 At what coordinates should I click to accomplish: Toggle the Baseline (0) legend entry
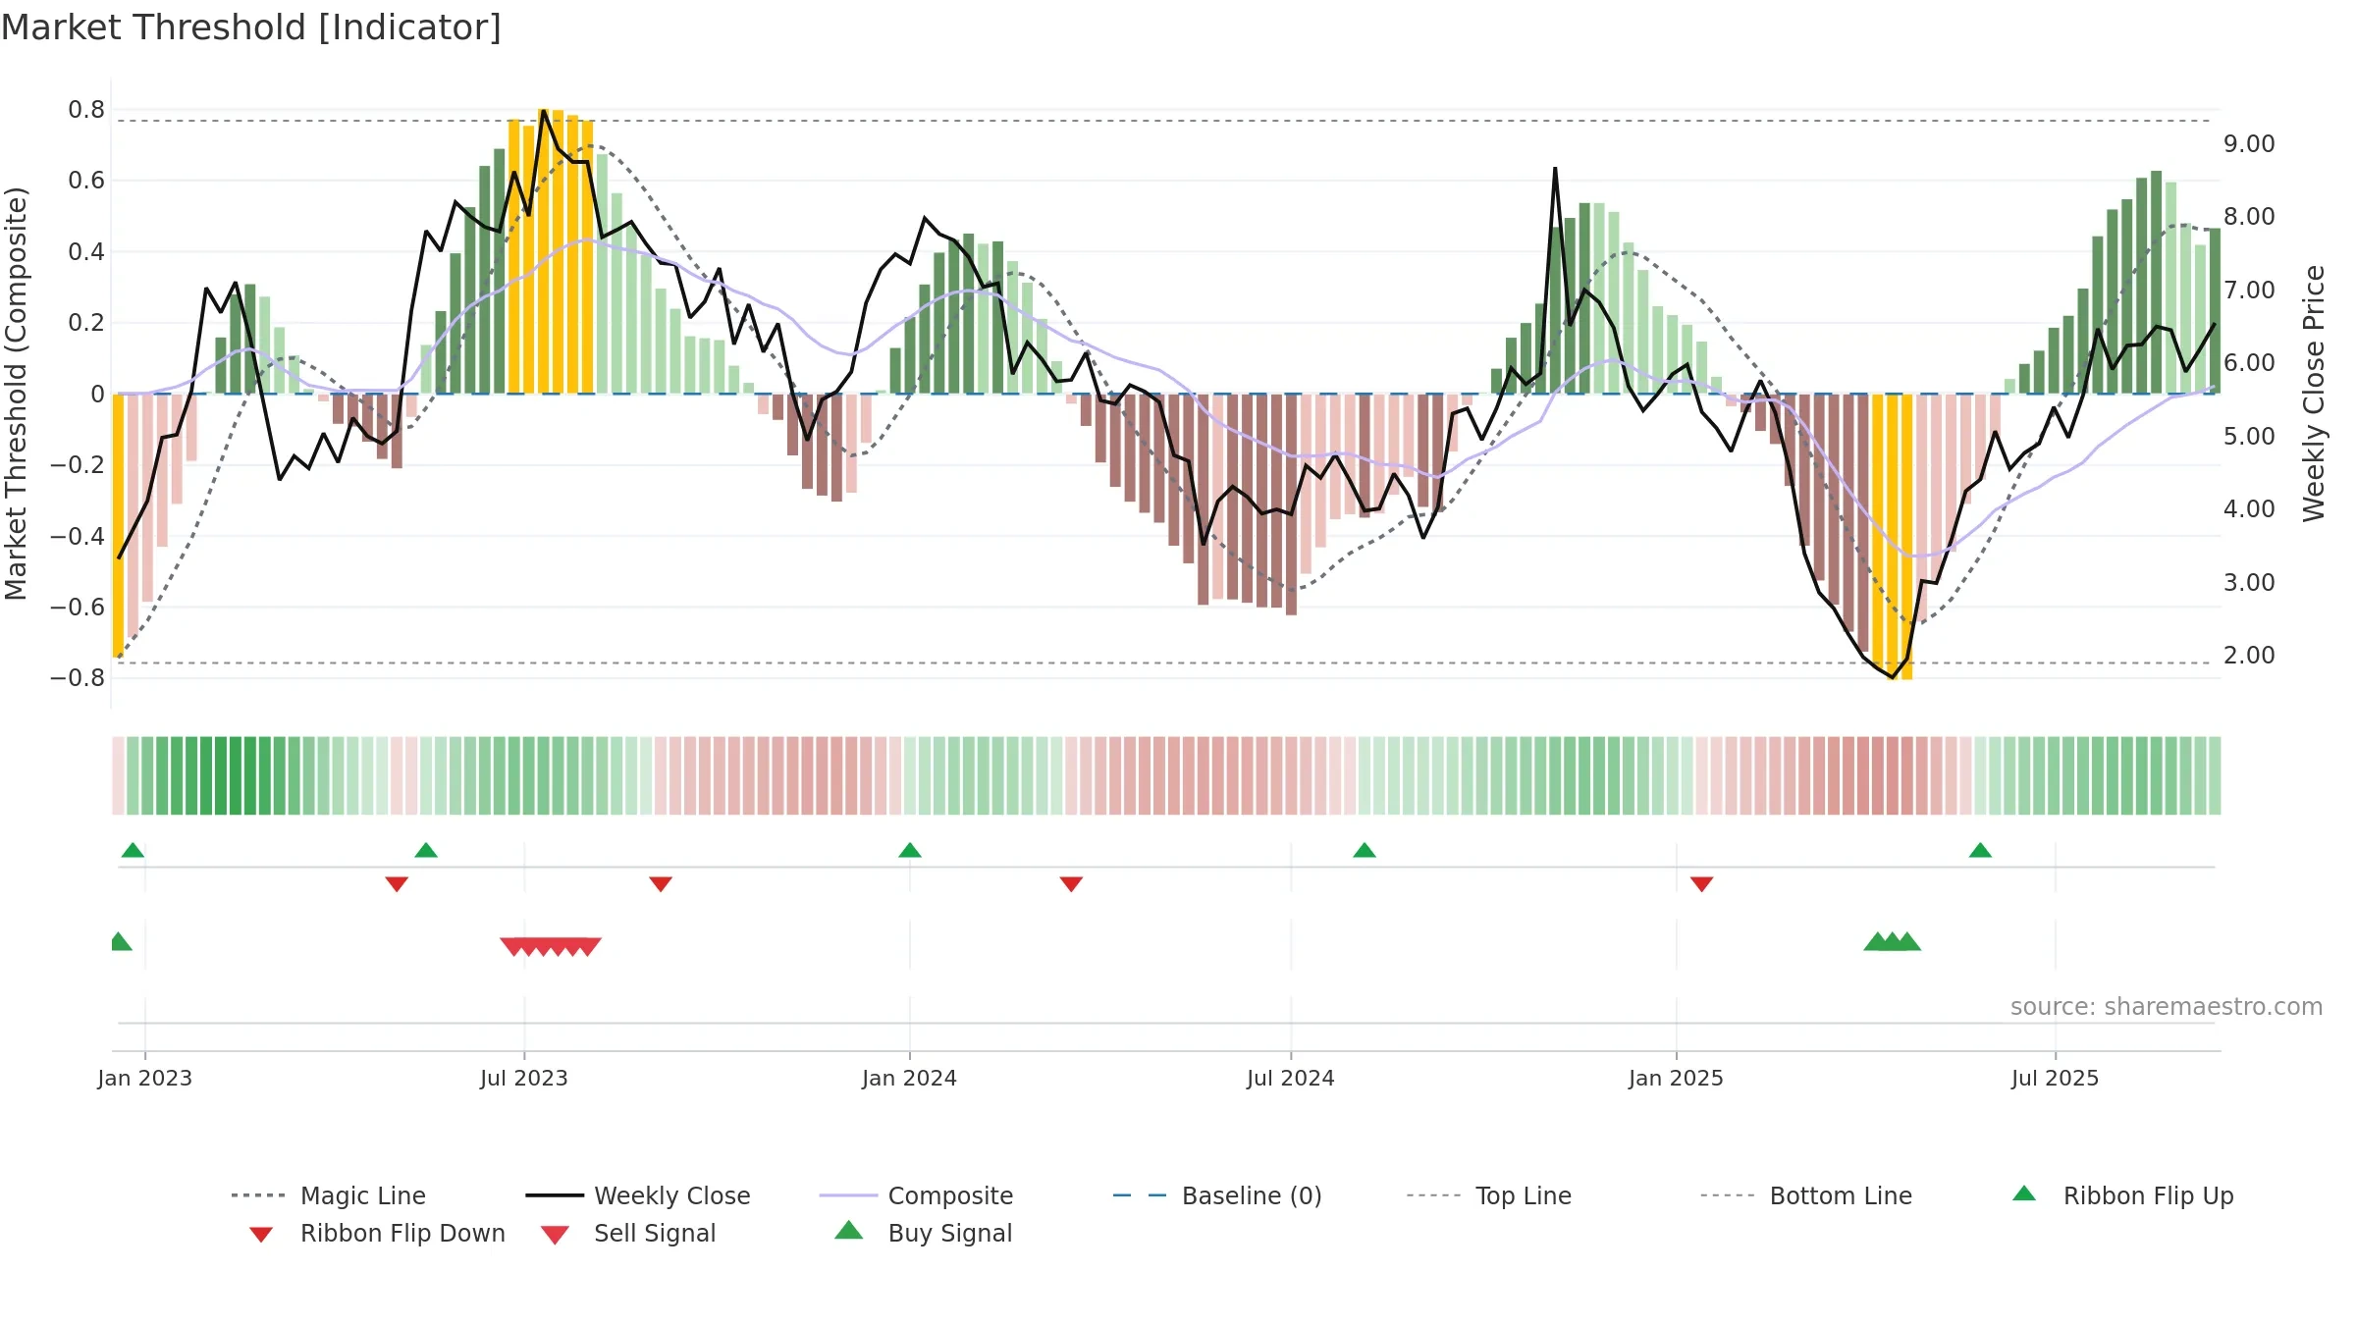pos(1217,1195)
